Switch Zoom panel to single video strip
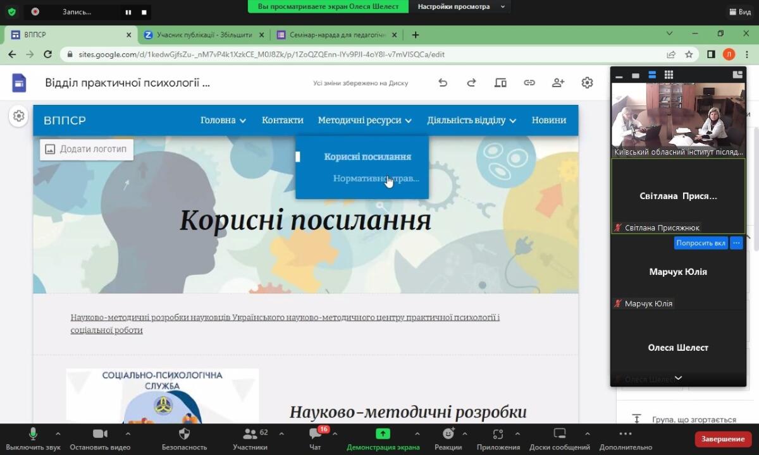 (x=636, y=75)
